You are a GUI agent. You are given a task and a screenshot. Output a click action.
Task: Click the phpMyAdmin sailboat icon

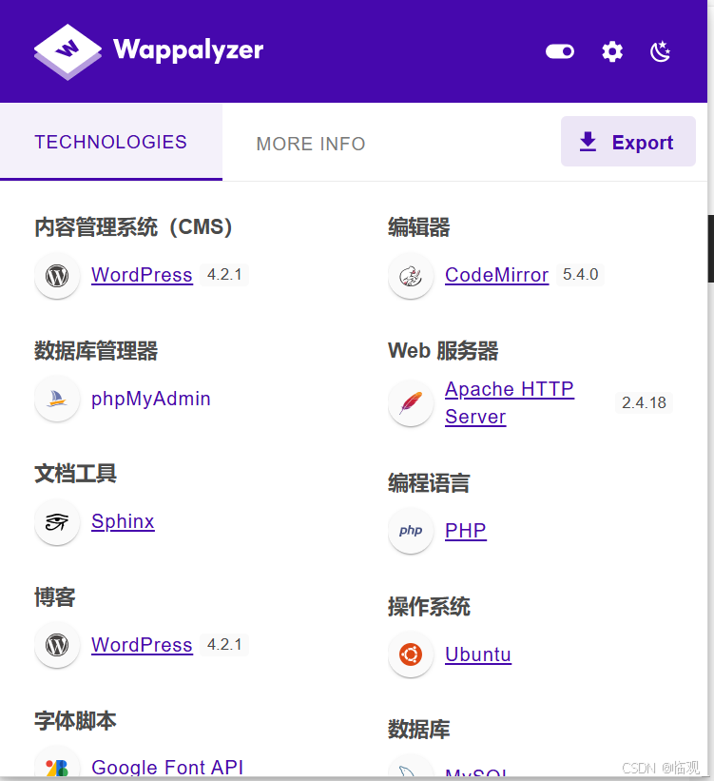(x=57, y=399)
